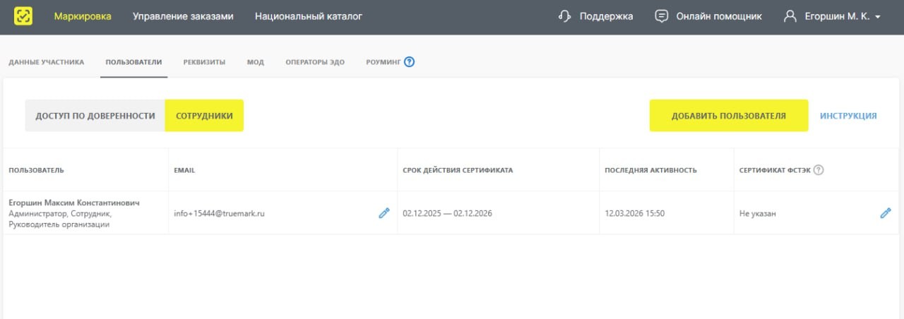Image resolution: width=904 pixels, height=319 pixels.
Task: Expand the Егоршин М. К. account dropdown
Action: (877, 17)
